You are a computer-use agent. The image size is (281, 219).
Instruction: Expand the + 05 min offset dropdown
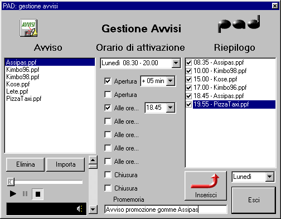tap(171, 81)
